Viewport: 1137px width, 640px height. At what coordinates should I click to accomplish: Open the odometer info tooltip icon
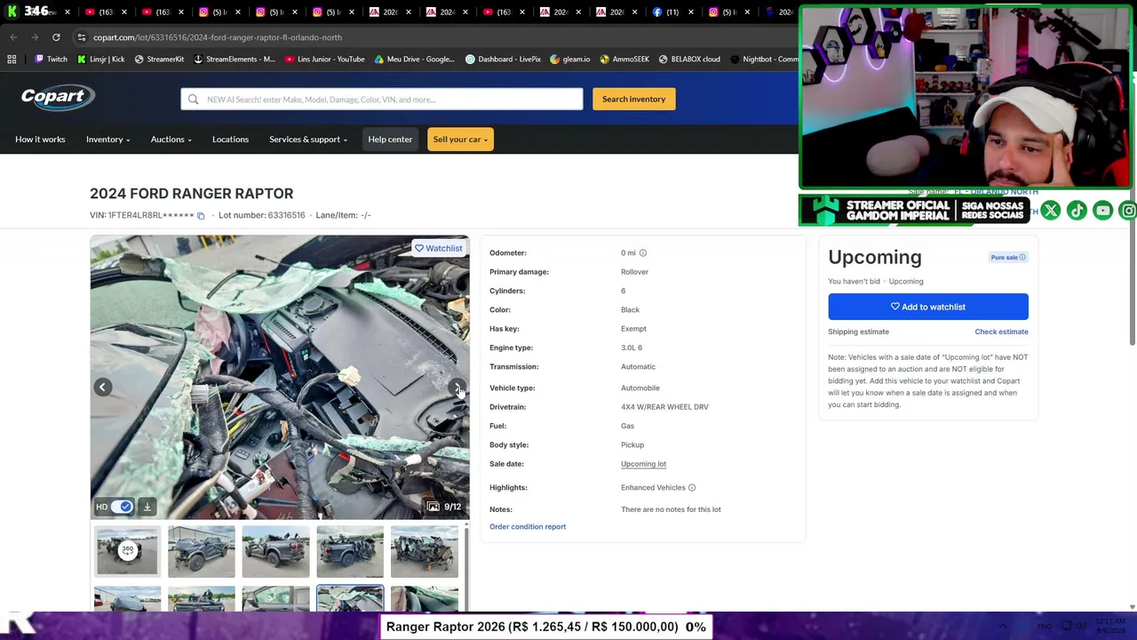[x=643, y=253]
